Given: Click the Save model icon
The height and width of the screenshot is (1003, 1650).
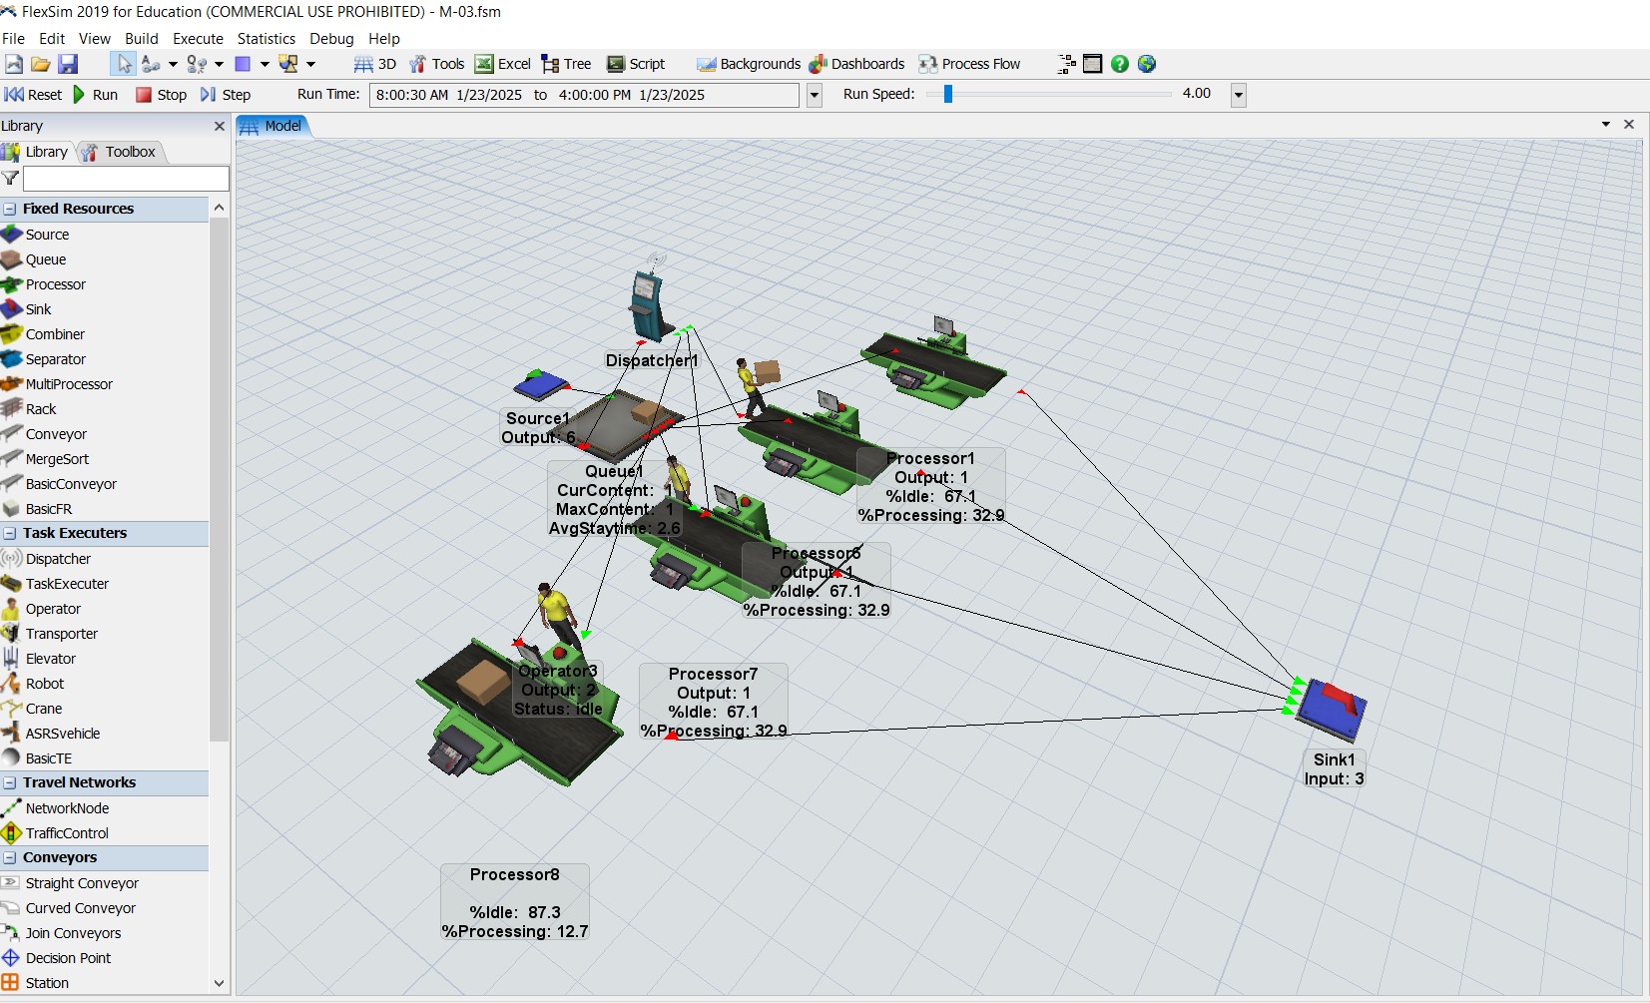Looking at the screenshot, I should [68, 64].
